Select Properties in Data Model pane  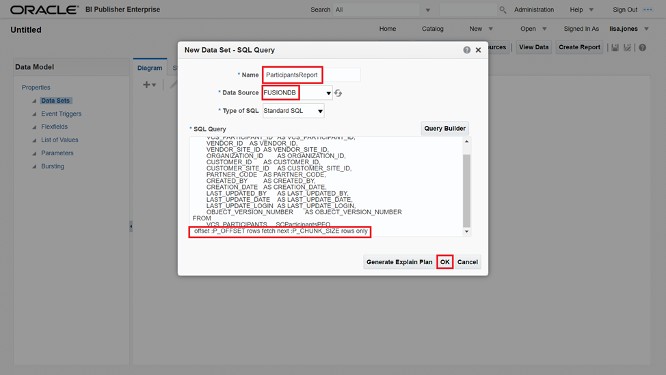coord(36,88)
